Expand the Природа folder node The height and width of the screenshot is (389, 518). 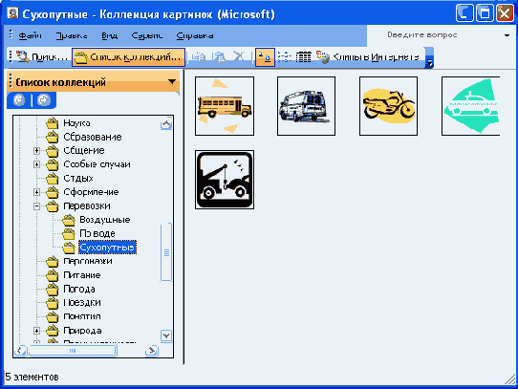coord(36,331)
